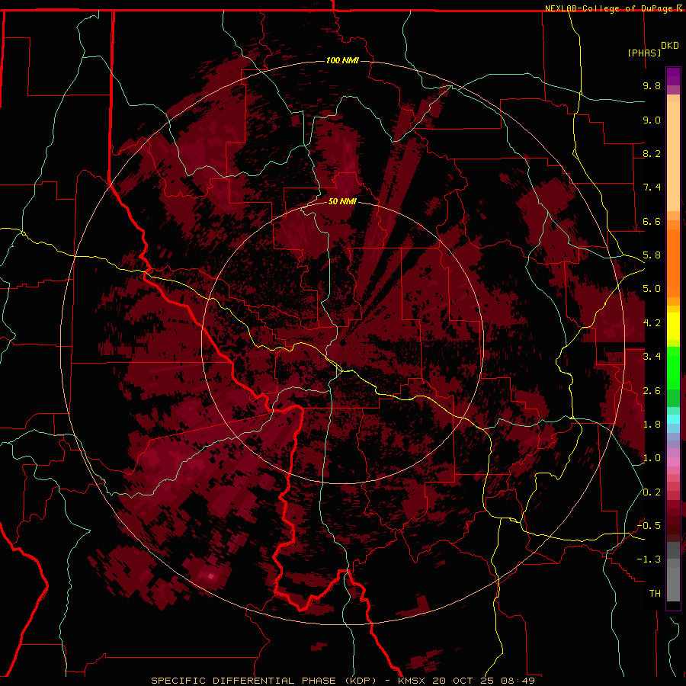Select the green color bar segment
Viewport: 686px width, 686px height.
tap(673, 368)
